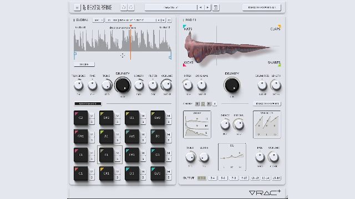The height and width of the screenshot is (199, 355).
Task: Open the sample name selector in the Global panel
Action: [130, 20]
